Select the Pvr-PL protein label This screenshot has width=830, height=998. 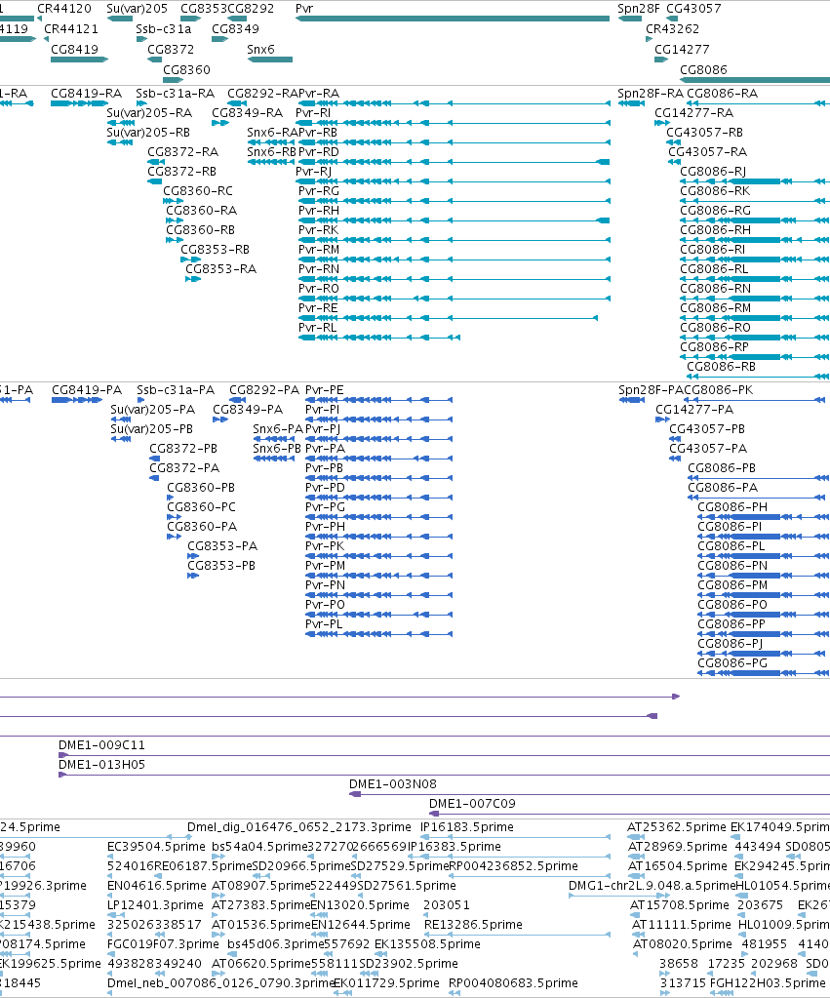click(324, 623)
